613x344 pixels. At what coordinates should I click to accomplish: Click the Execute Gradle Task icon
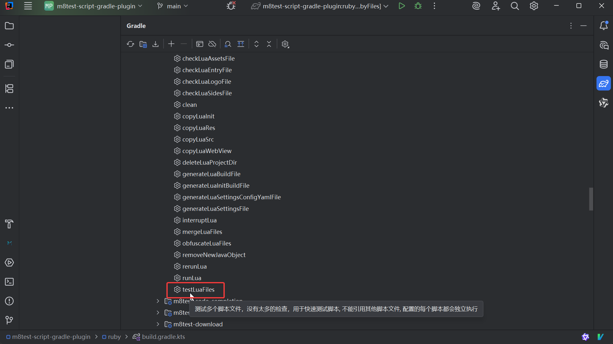tap(200, 44)
